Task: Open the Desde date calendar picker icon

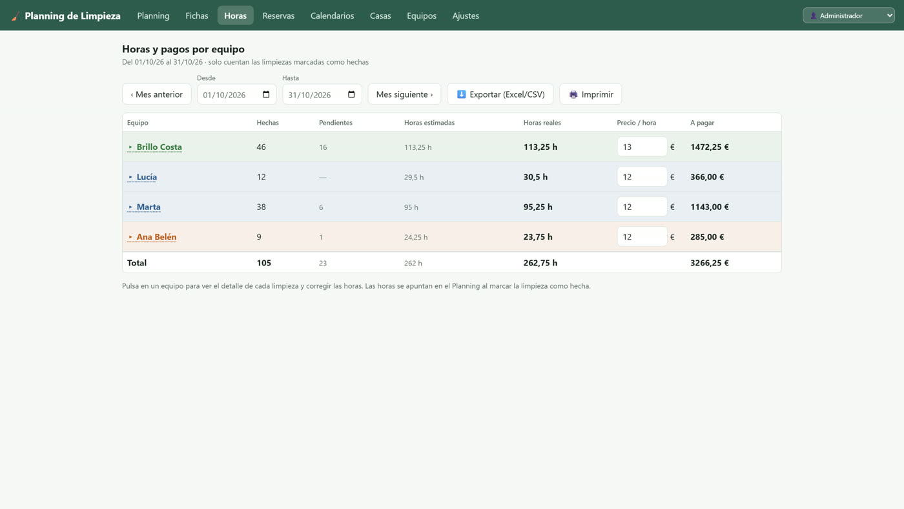Action: tap(266, 94)
